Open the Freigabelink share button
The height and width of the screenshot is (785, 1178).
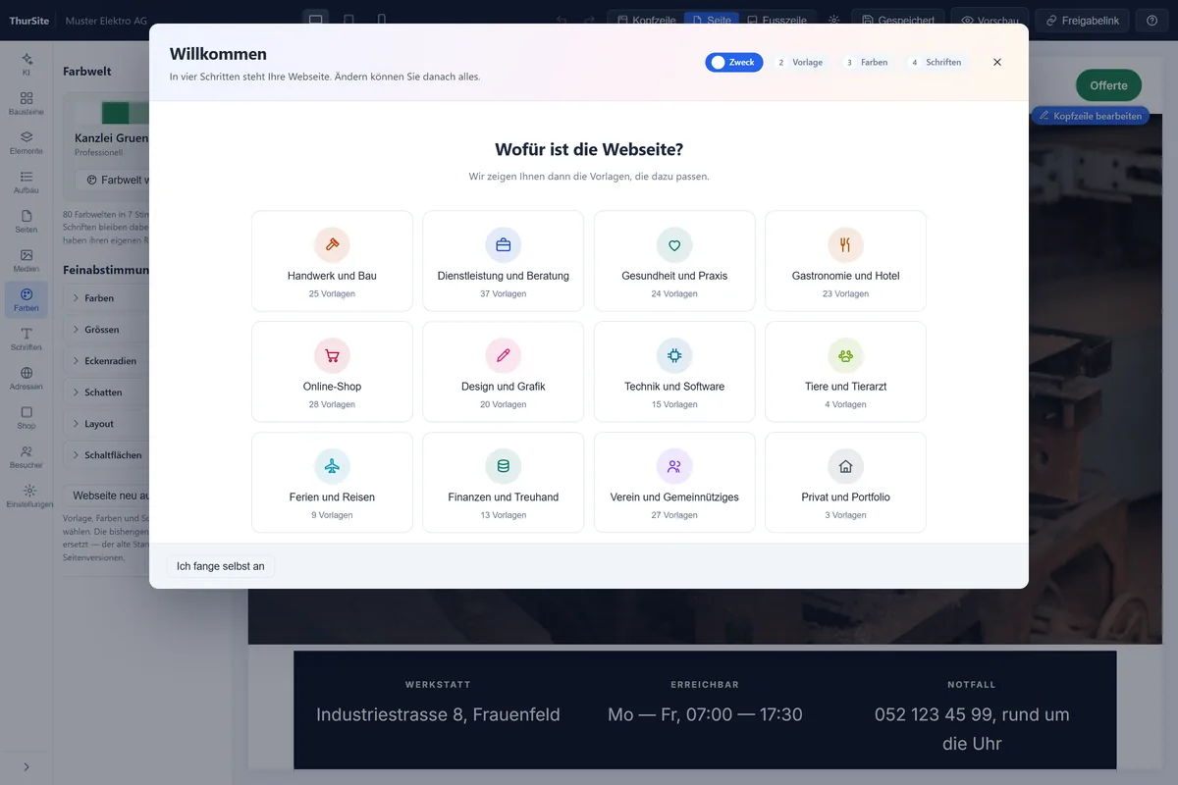(1083, 21)
